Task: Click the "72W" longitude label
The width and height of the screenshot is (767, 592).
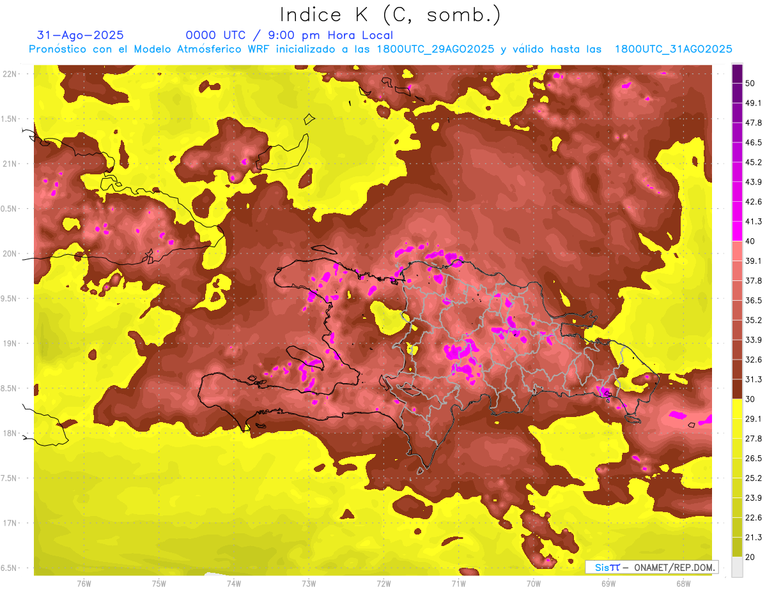Action: coord(383,584)
